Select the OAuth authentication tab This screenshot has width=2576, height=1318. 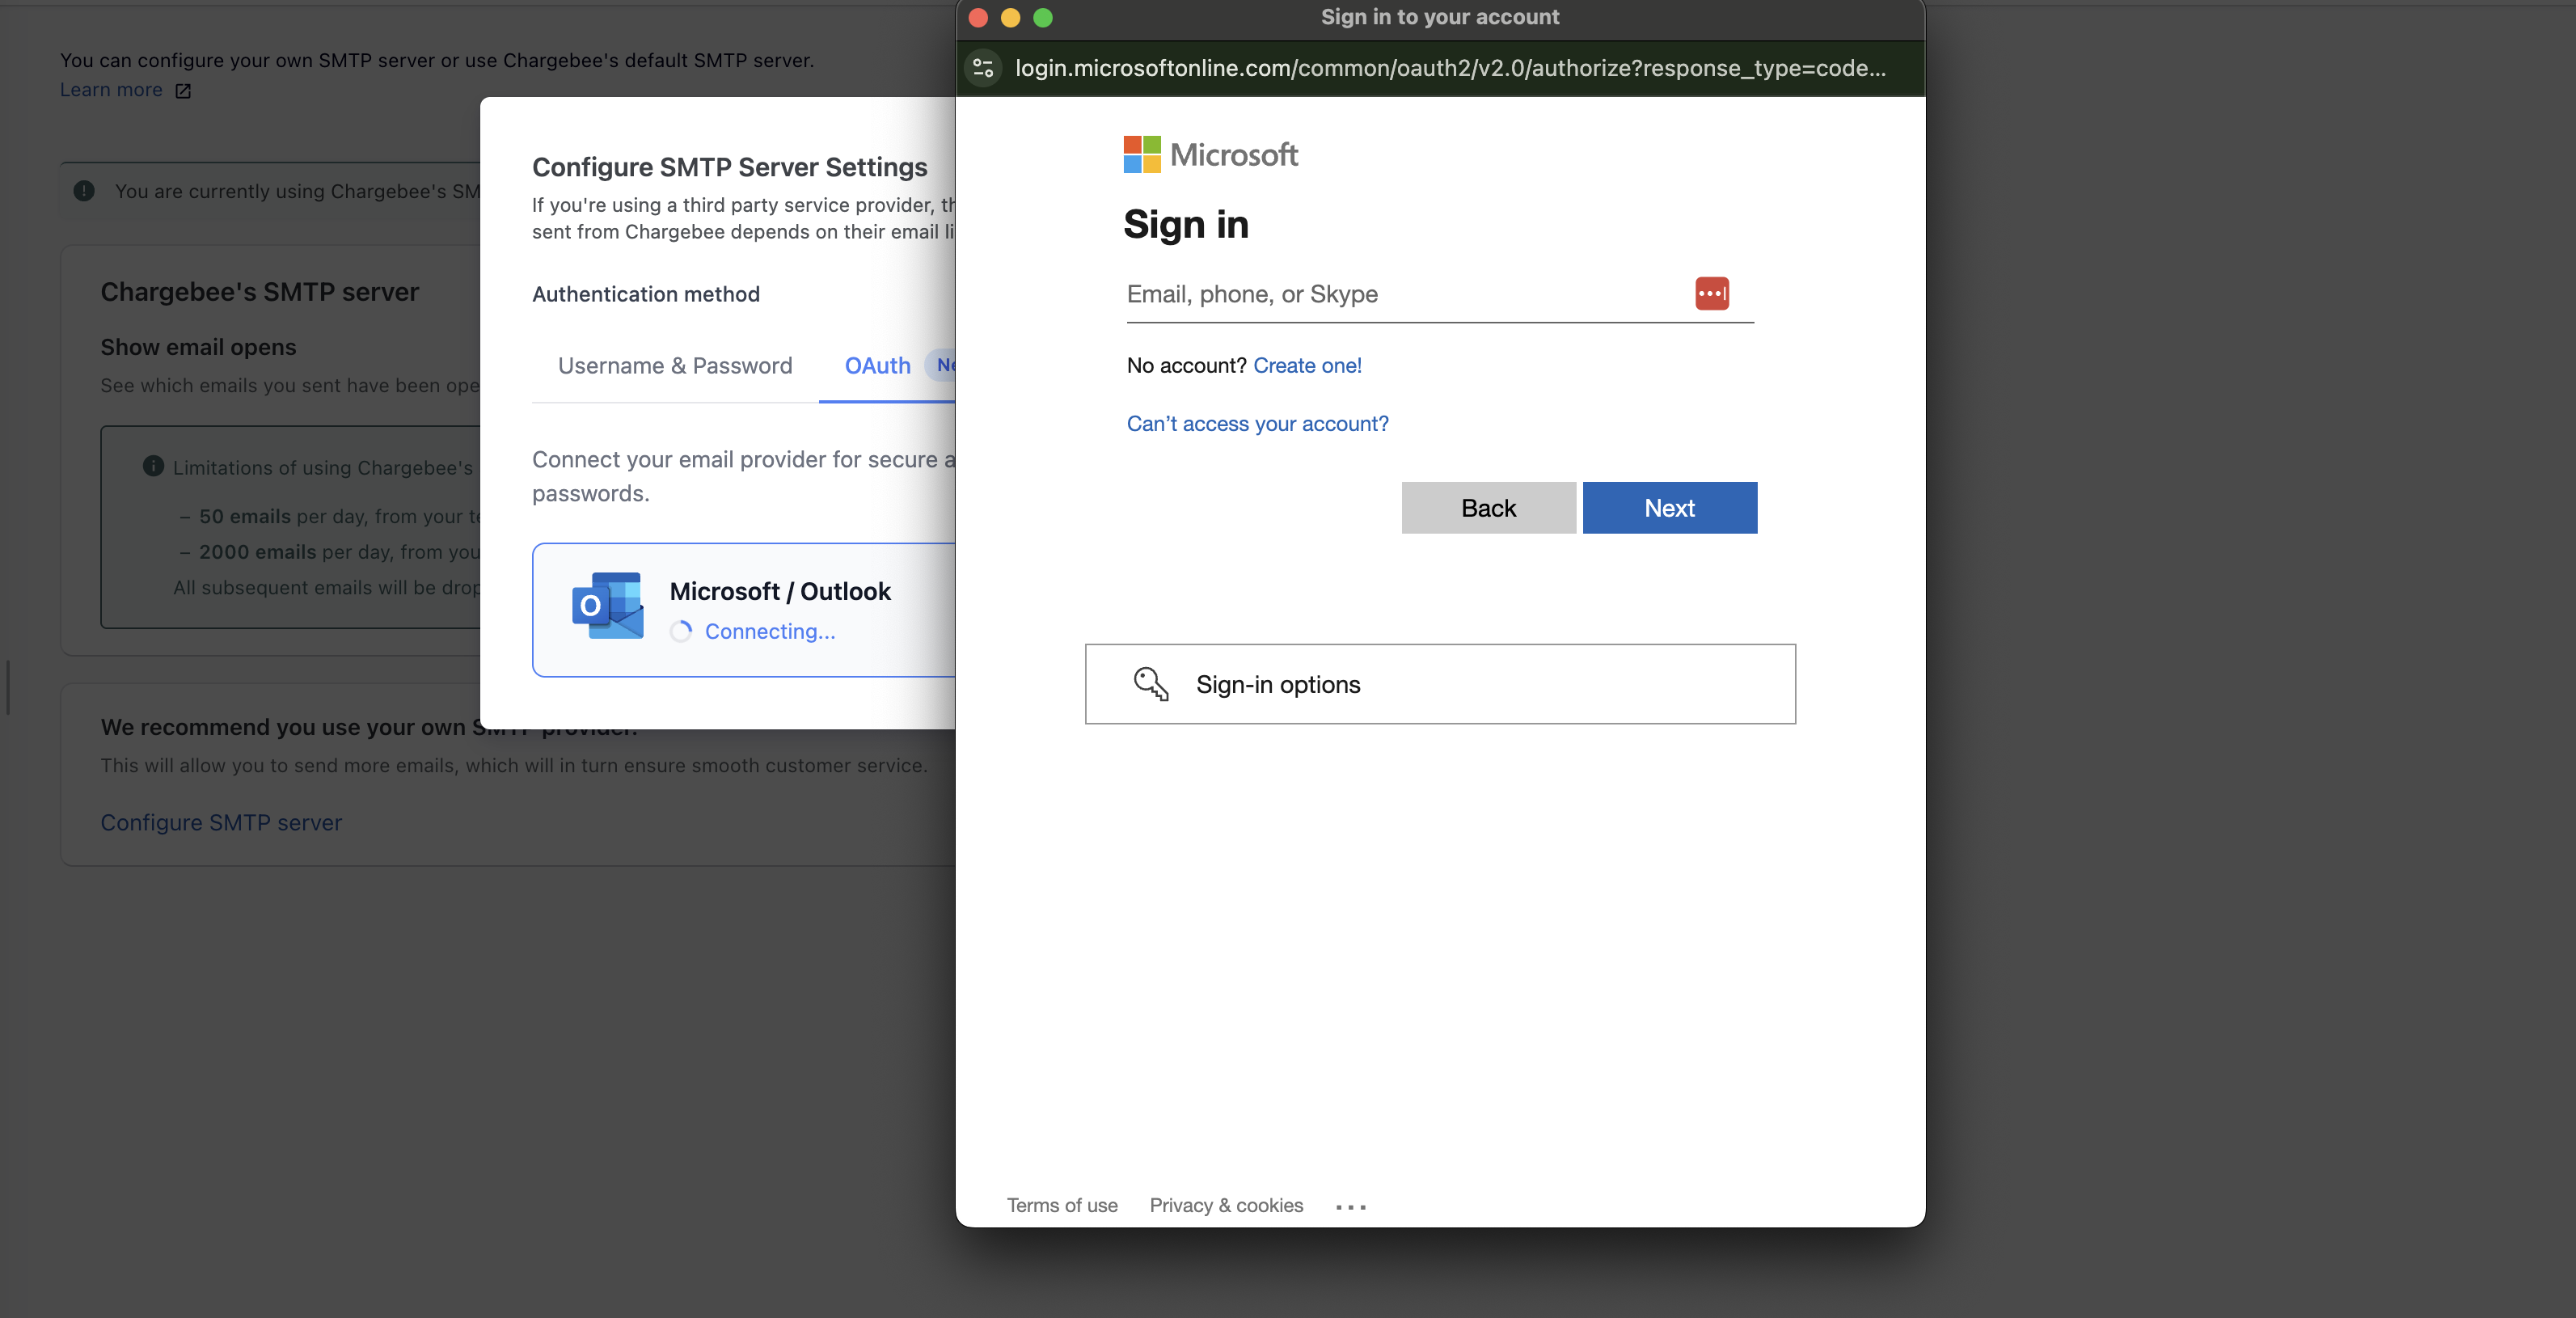point(877,366)
